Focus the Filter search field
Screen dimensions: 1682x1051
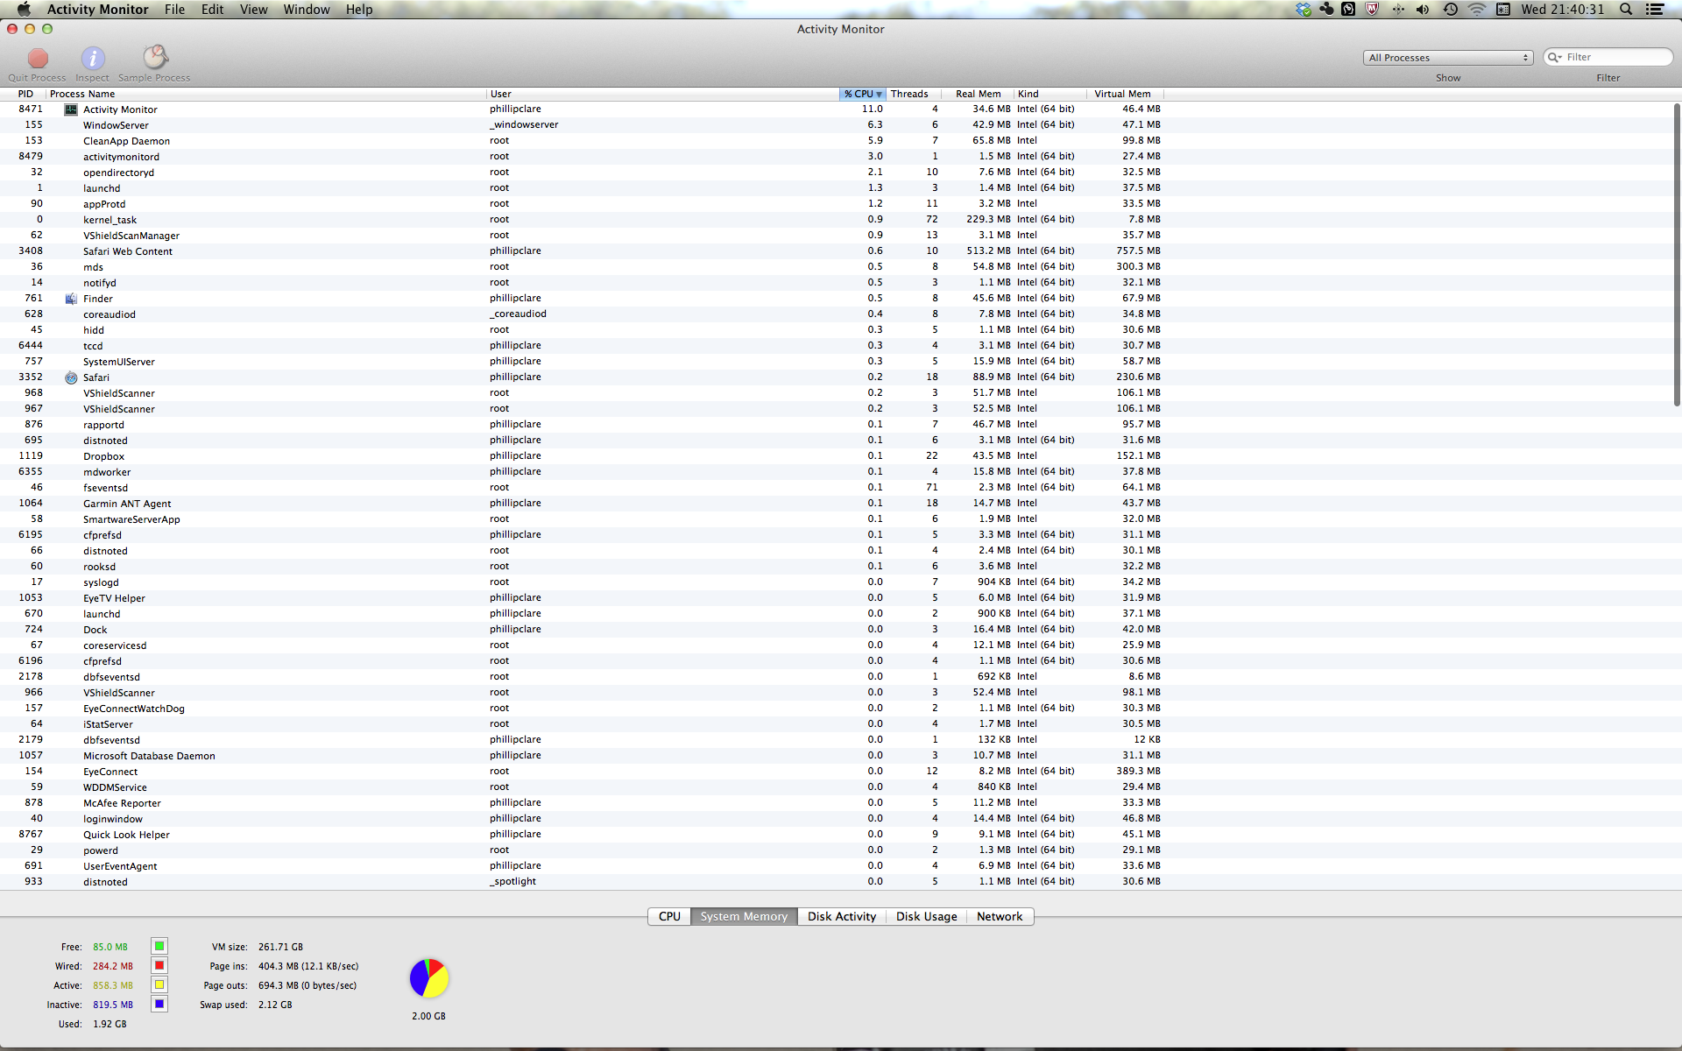point(1608,58)
